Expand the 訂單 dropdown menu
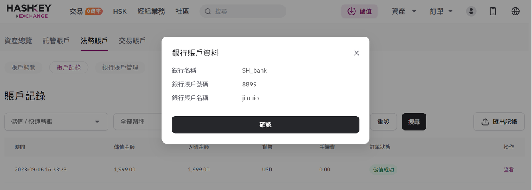The height and width of the screenshot is (190, 532). coord(441,11)
